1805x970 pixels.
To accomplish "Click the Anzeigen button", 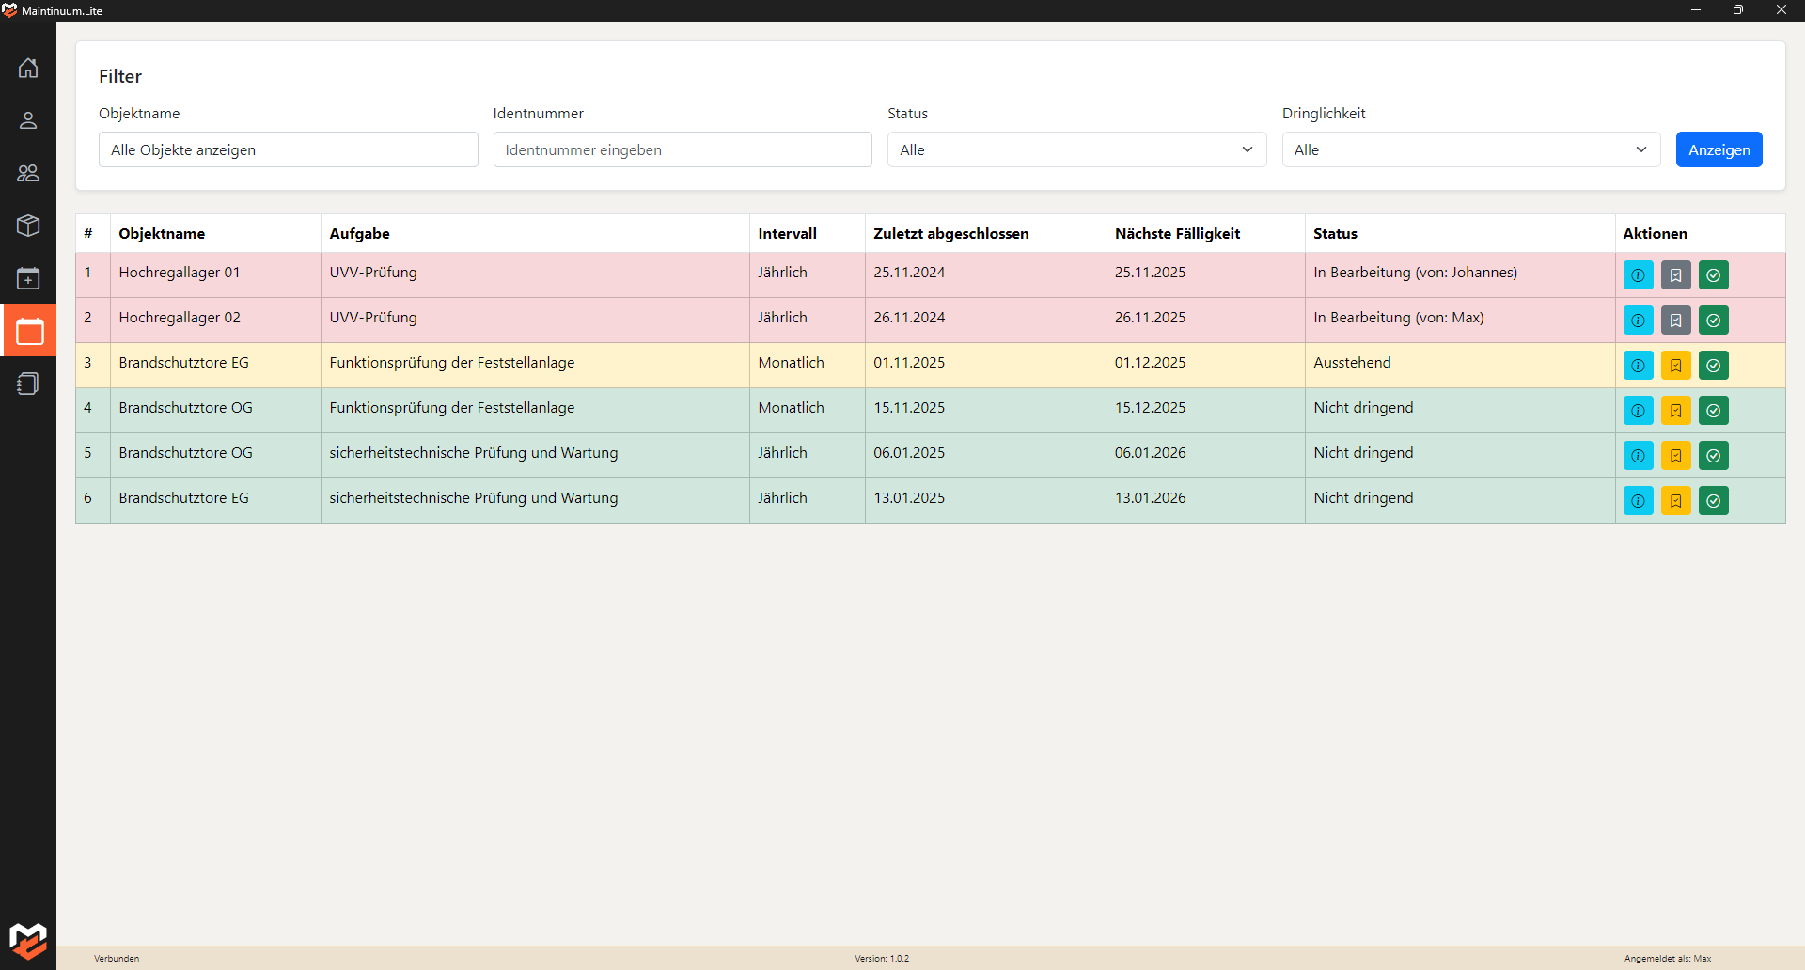I will click(x=1719, y=149).
